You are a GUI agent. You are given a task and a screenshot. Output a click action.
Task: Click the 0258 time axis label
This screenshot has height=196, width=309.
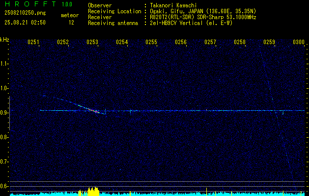(x=240, y=42)
